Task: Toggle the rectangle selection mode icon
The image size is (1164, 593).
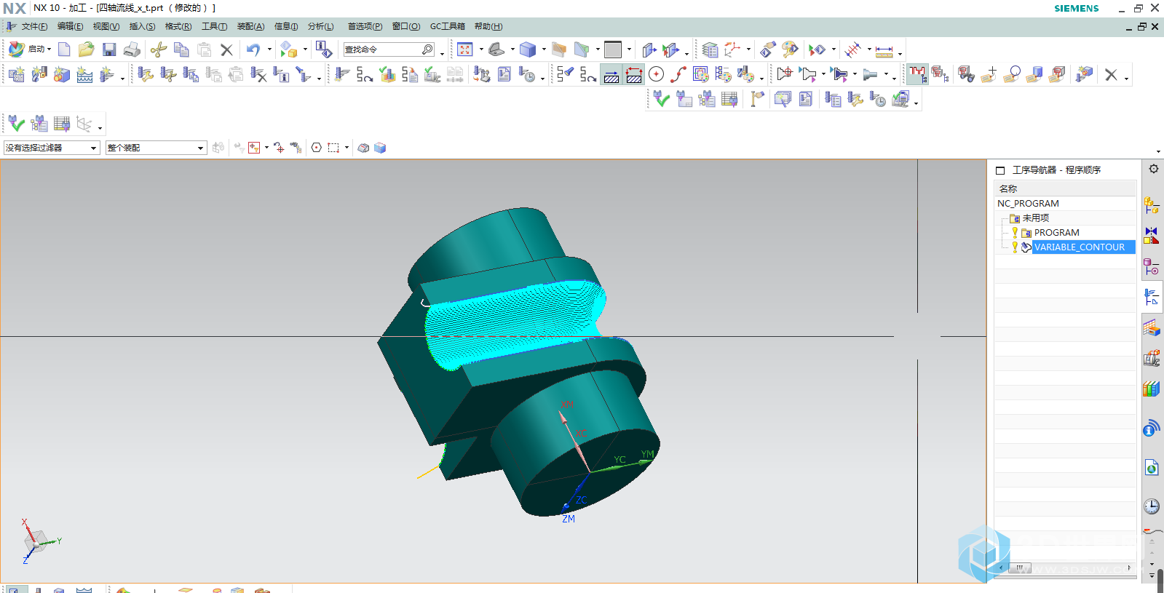Action: [333, 148]
